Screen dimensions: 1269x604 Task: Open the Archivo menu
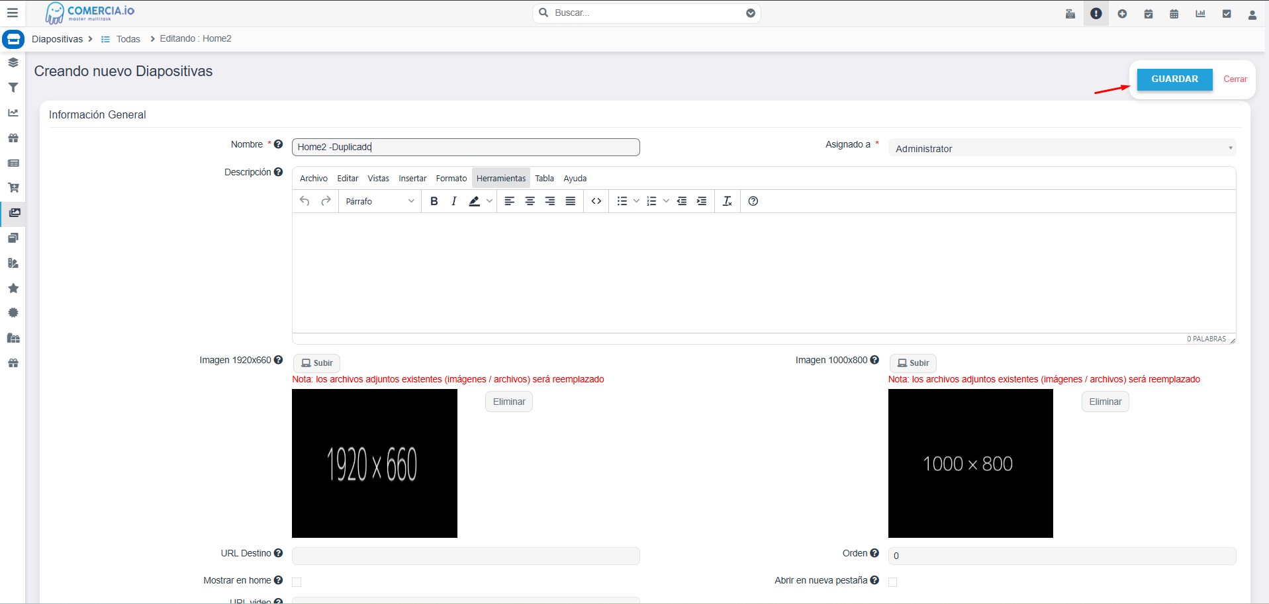pyautogui.click(x=314, y=179)
